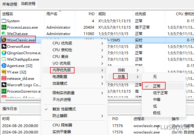Click the QingniaoChrome browser icon
Viewport: 194px width, 135px height.
[x=4, y=53]
